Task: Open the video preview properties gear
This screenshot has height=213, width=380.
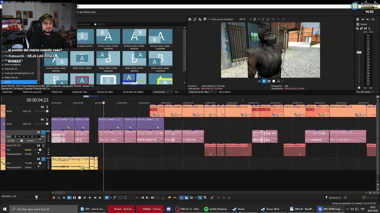Action: 190,19
